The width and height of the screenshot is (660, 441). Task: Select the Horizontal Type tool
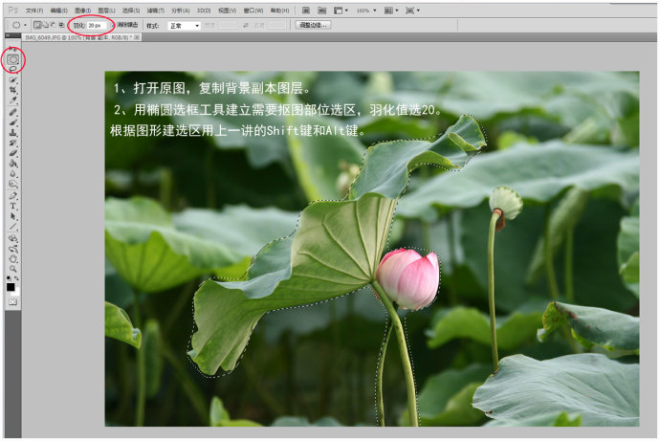(13, 205)
